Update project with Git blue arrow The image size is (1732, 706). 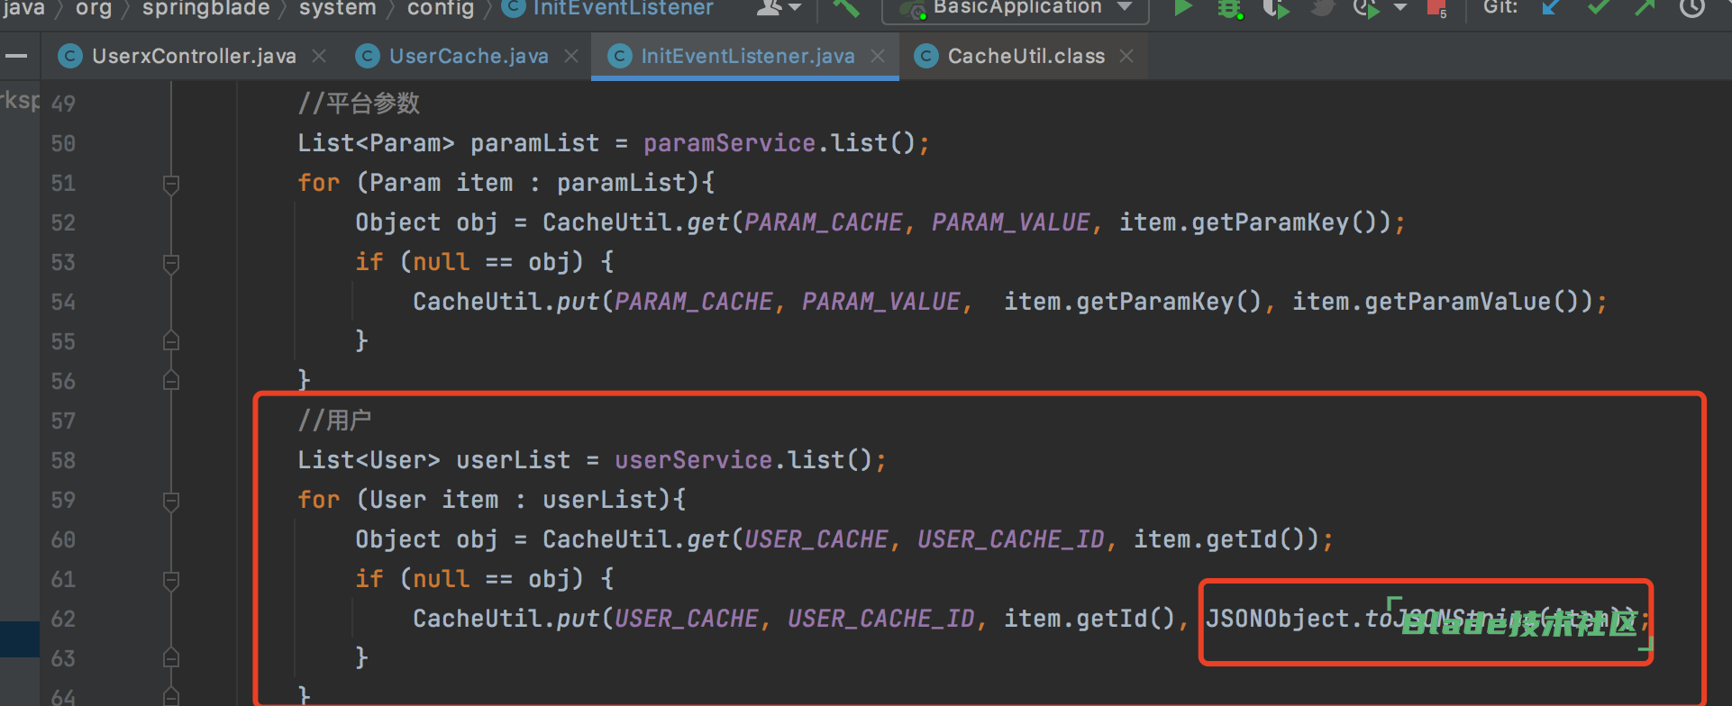pos(1551,8)
